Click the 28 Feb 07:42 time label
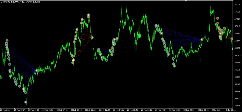Screen dimensions: 242x112 (62, 110)
